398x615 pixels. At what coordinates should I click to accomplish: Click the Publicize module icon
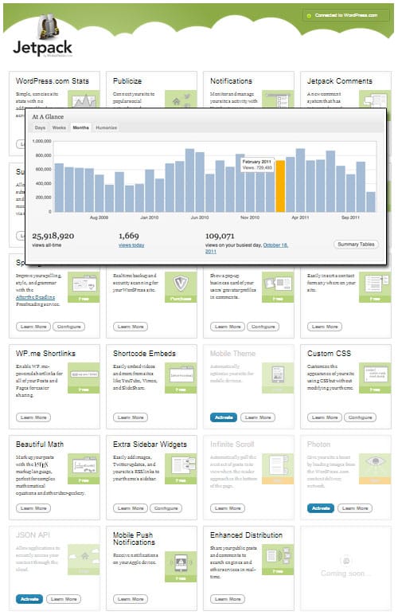point(181,100)
